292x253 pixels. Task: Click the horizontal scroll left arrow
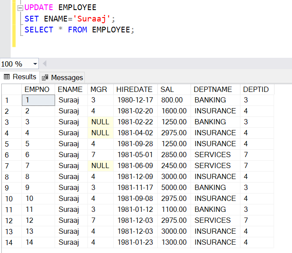coord(45,64)
